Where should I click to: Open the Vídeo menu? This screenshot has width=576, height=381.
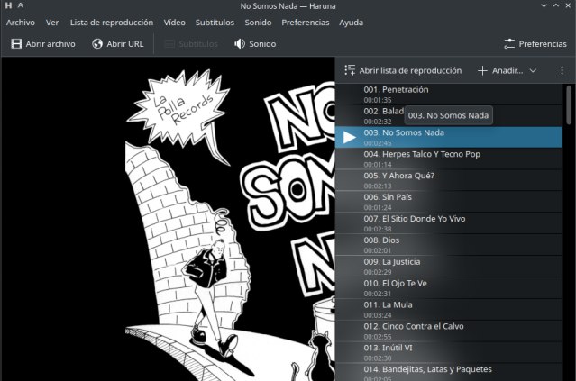(x=175, y=23)
